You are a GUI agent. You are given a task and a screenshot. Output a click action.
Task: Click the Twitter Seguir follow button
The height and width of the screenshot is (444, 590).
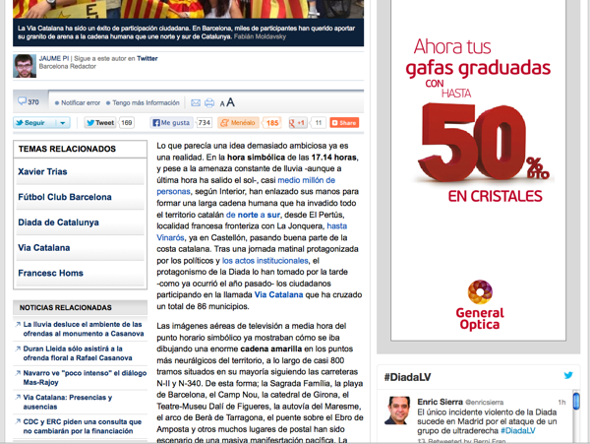click(x=34, y=123)
